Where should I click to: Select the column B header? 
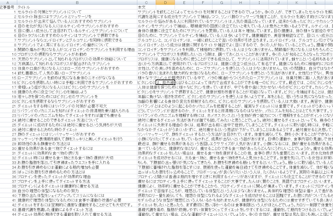[x=77, y=2]
